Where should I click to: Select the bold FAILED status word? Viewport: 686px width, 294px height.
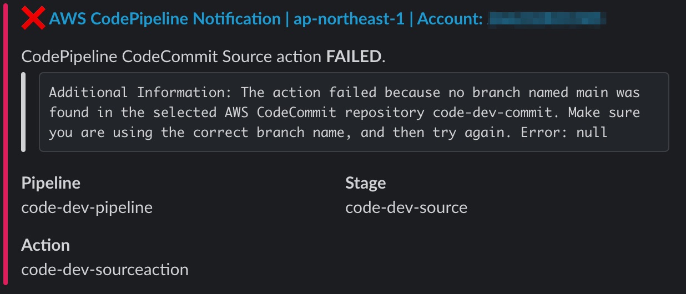[x=354, y=57]
